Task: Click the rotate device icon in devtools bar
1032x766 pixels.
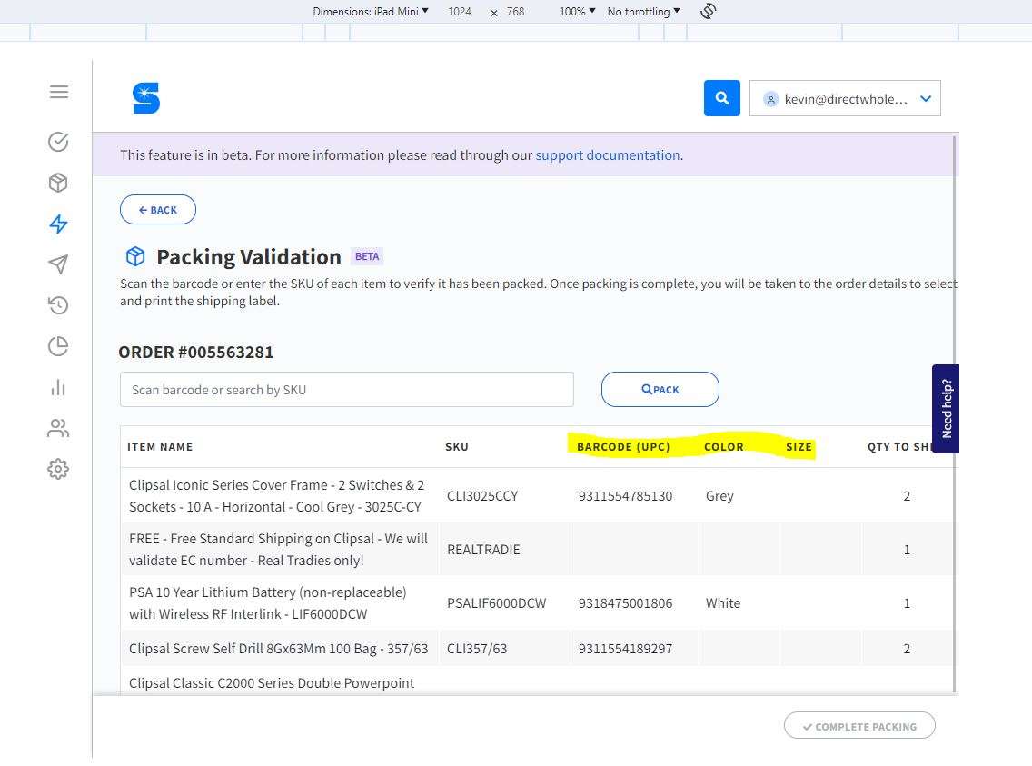Action: pyautogui.click(x=709, y=11)
